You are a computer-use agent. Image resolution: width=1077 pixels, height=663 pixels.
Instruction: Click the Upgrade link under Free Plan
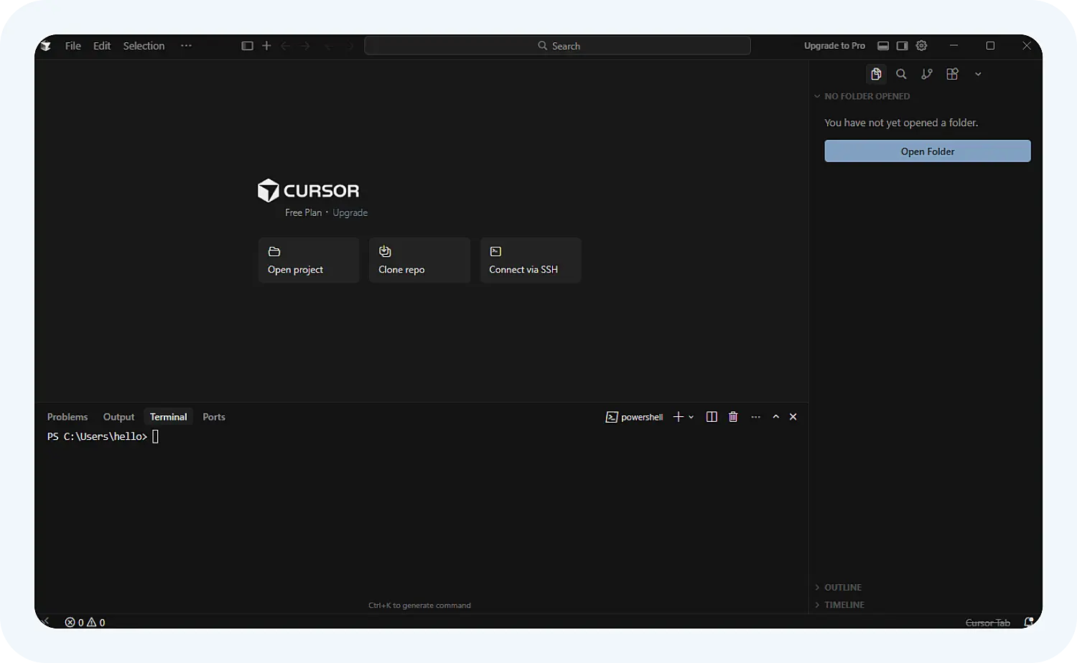[x=350, y=212]
